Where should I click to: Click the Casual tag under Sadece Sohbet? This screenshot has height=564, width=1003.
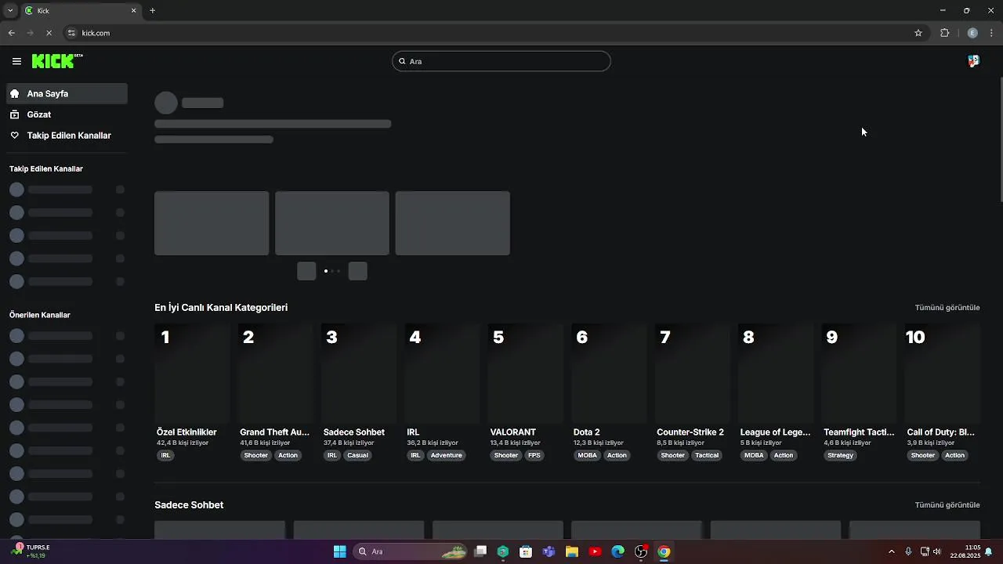point(357,455)
